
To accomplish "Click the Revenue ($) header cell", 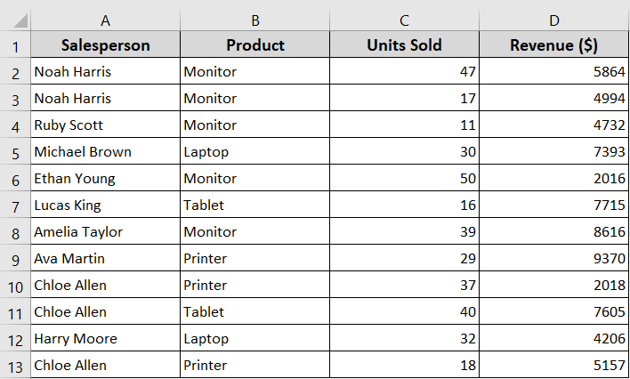I will [554, 44].
